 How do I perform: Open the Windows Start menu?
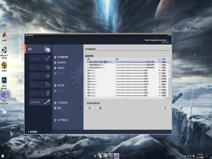pos(3,156)
